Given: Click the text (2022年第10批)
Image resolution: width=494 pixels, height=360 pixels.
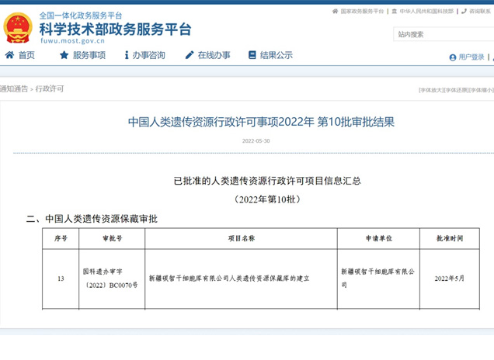Looking at the screenshot, I should (x=267, y=199).
